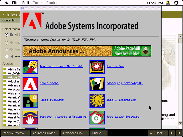Click the scrollbar up arrow on right edge
Image resolution: width=183 pixels, height=137 pixels.
pyautogui.click(x=180, y=37)
